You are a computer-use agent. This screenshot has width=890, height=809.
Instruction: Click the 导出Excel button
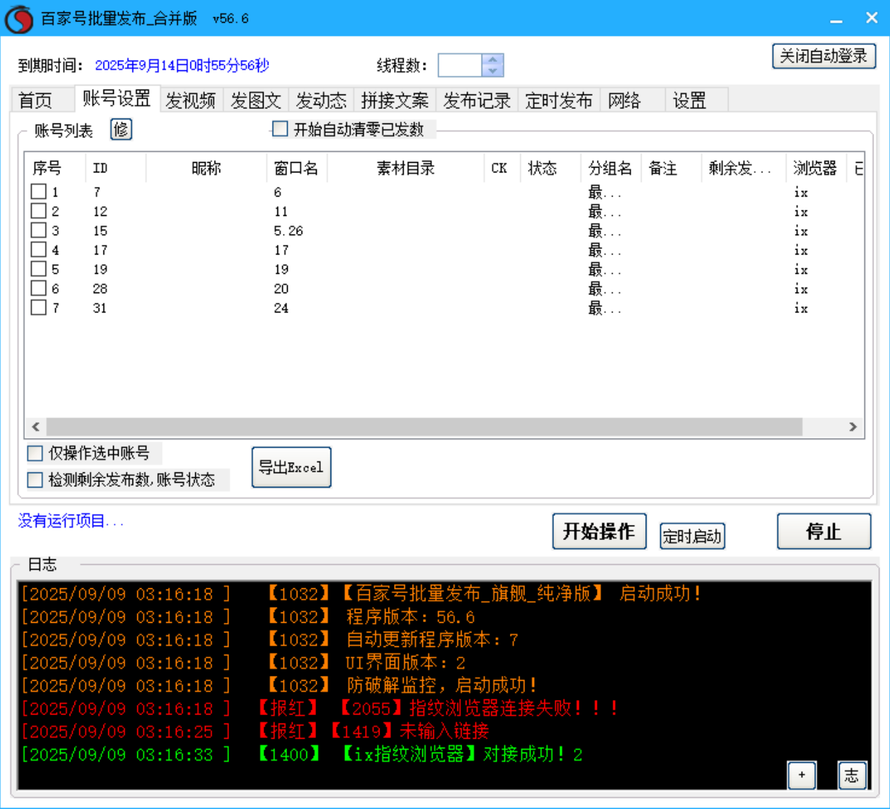pos(291,467)
